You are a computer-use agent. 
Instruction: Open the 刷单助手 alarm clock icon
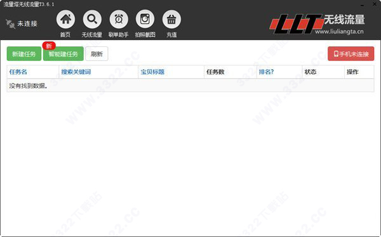119,19
